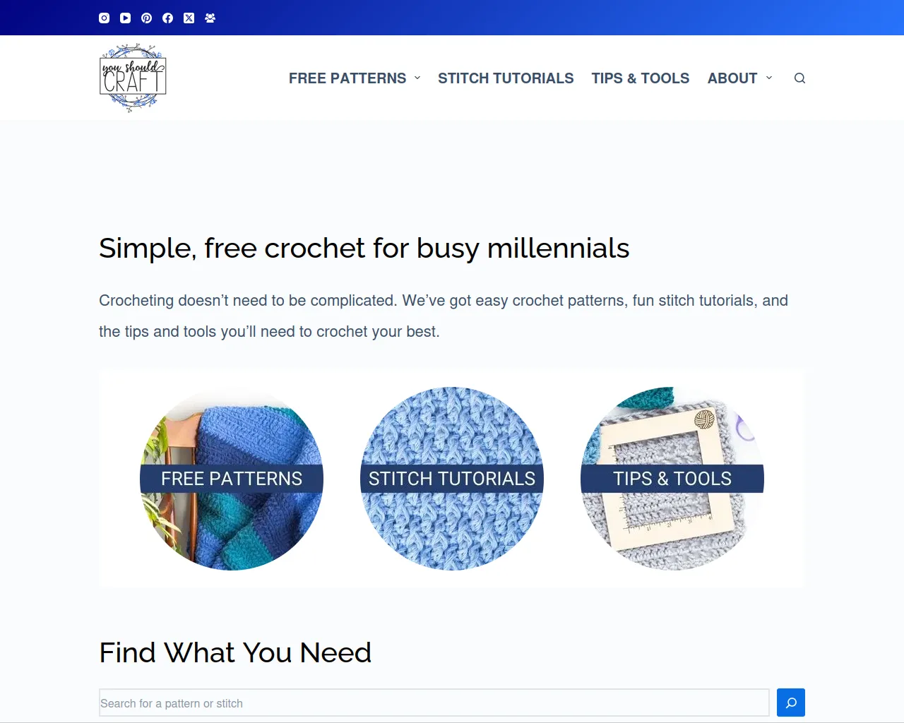Image resolution: width=904 pixels, height=723 pixels.
Task: Click the header search magnifier icon
Action: coord(799,78)
